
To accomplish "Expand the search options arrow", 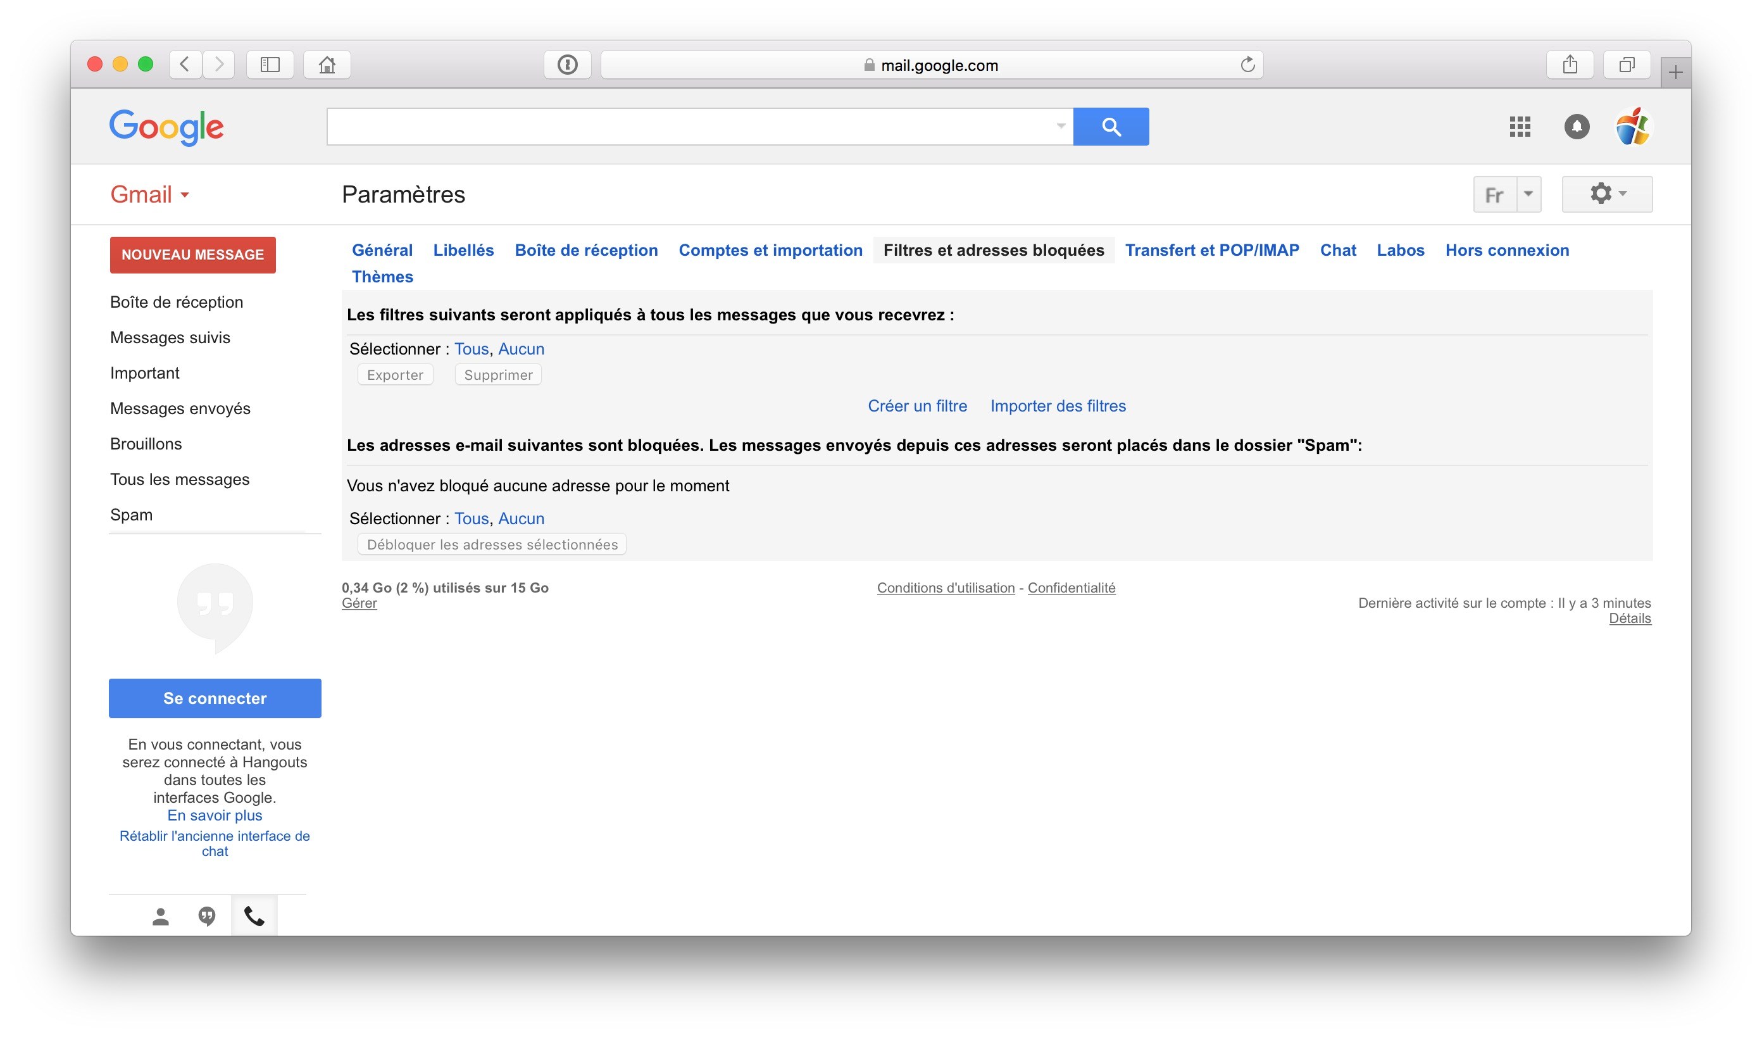I will click(x=1061, y=127).
